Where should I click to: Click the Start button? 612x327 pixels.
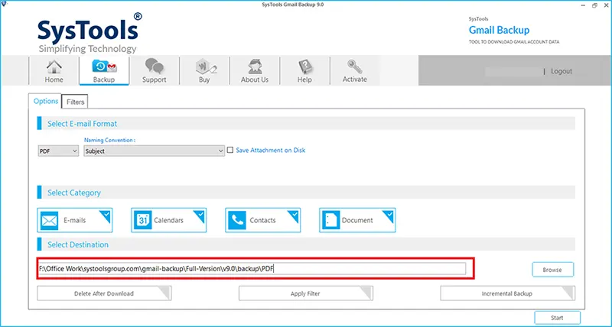[x=557, y=318]
